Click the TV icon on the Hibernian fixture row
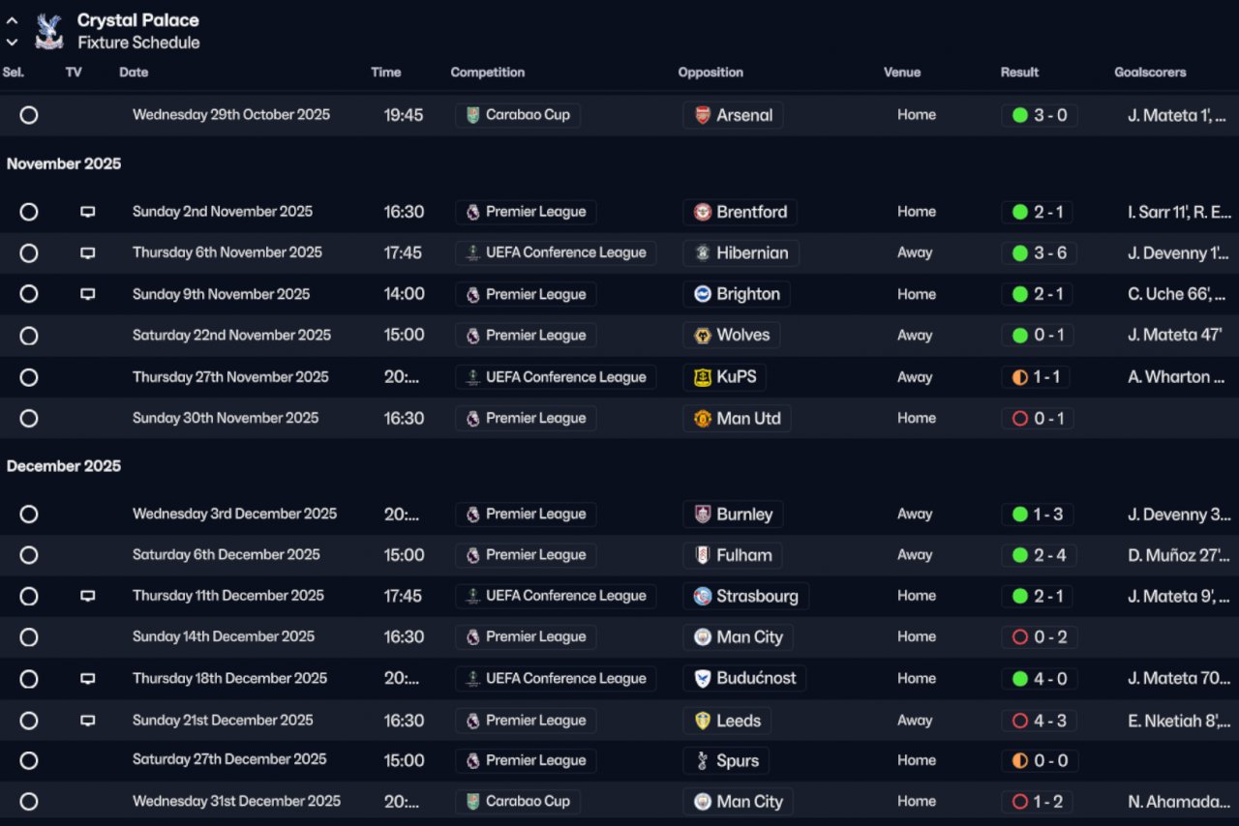The width and height of the screenshot is (1239, 826). click(x=87, y=253)
